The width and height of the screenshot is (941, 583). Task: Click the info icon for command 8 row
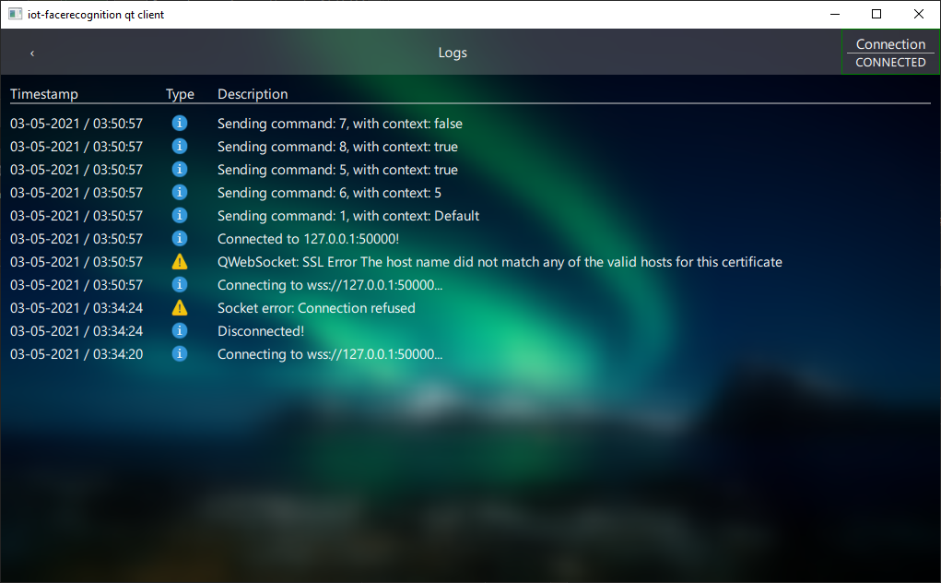pyautogui.click(x=180, y=146)
